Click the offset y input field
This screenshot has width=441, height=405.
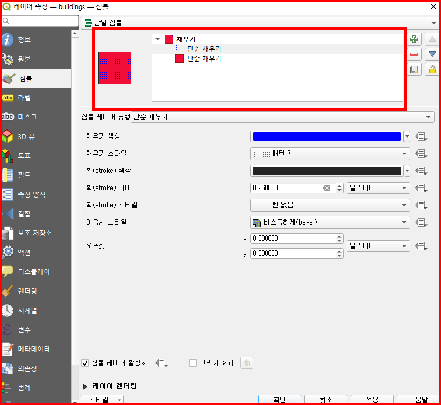coord(293,254)
